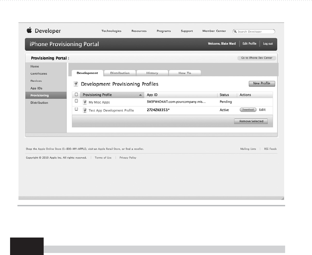This screenshot has height=255, width=312.
Task: Click the My Misc Apps profile icon
Action: tap(85, 102)
